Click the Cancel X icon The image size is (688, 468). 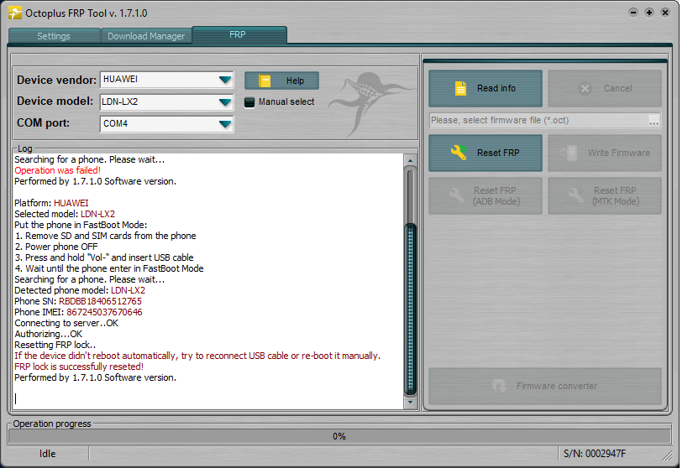[x=585, y=89]
